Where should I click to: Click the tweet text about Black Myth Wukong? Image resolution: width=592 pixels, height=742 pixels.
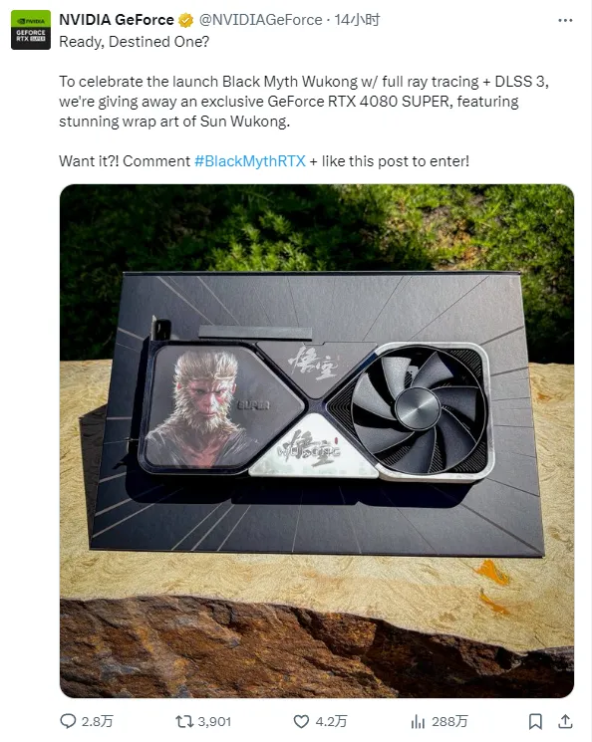pyautogui.click(x=304, y=102)
